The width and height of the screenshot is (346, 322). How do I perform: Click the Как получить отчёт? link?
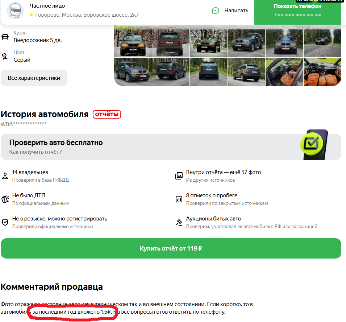[x=36, y=152]
